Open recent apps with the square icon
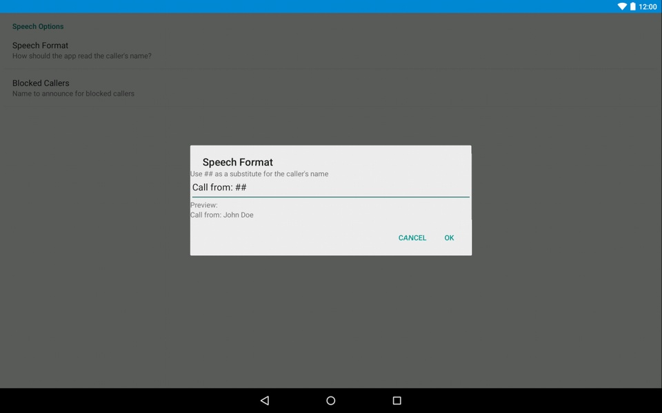Viewport: 662px width, 413px height. [397, 401]
